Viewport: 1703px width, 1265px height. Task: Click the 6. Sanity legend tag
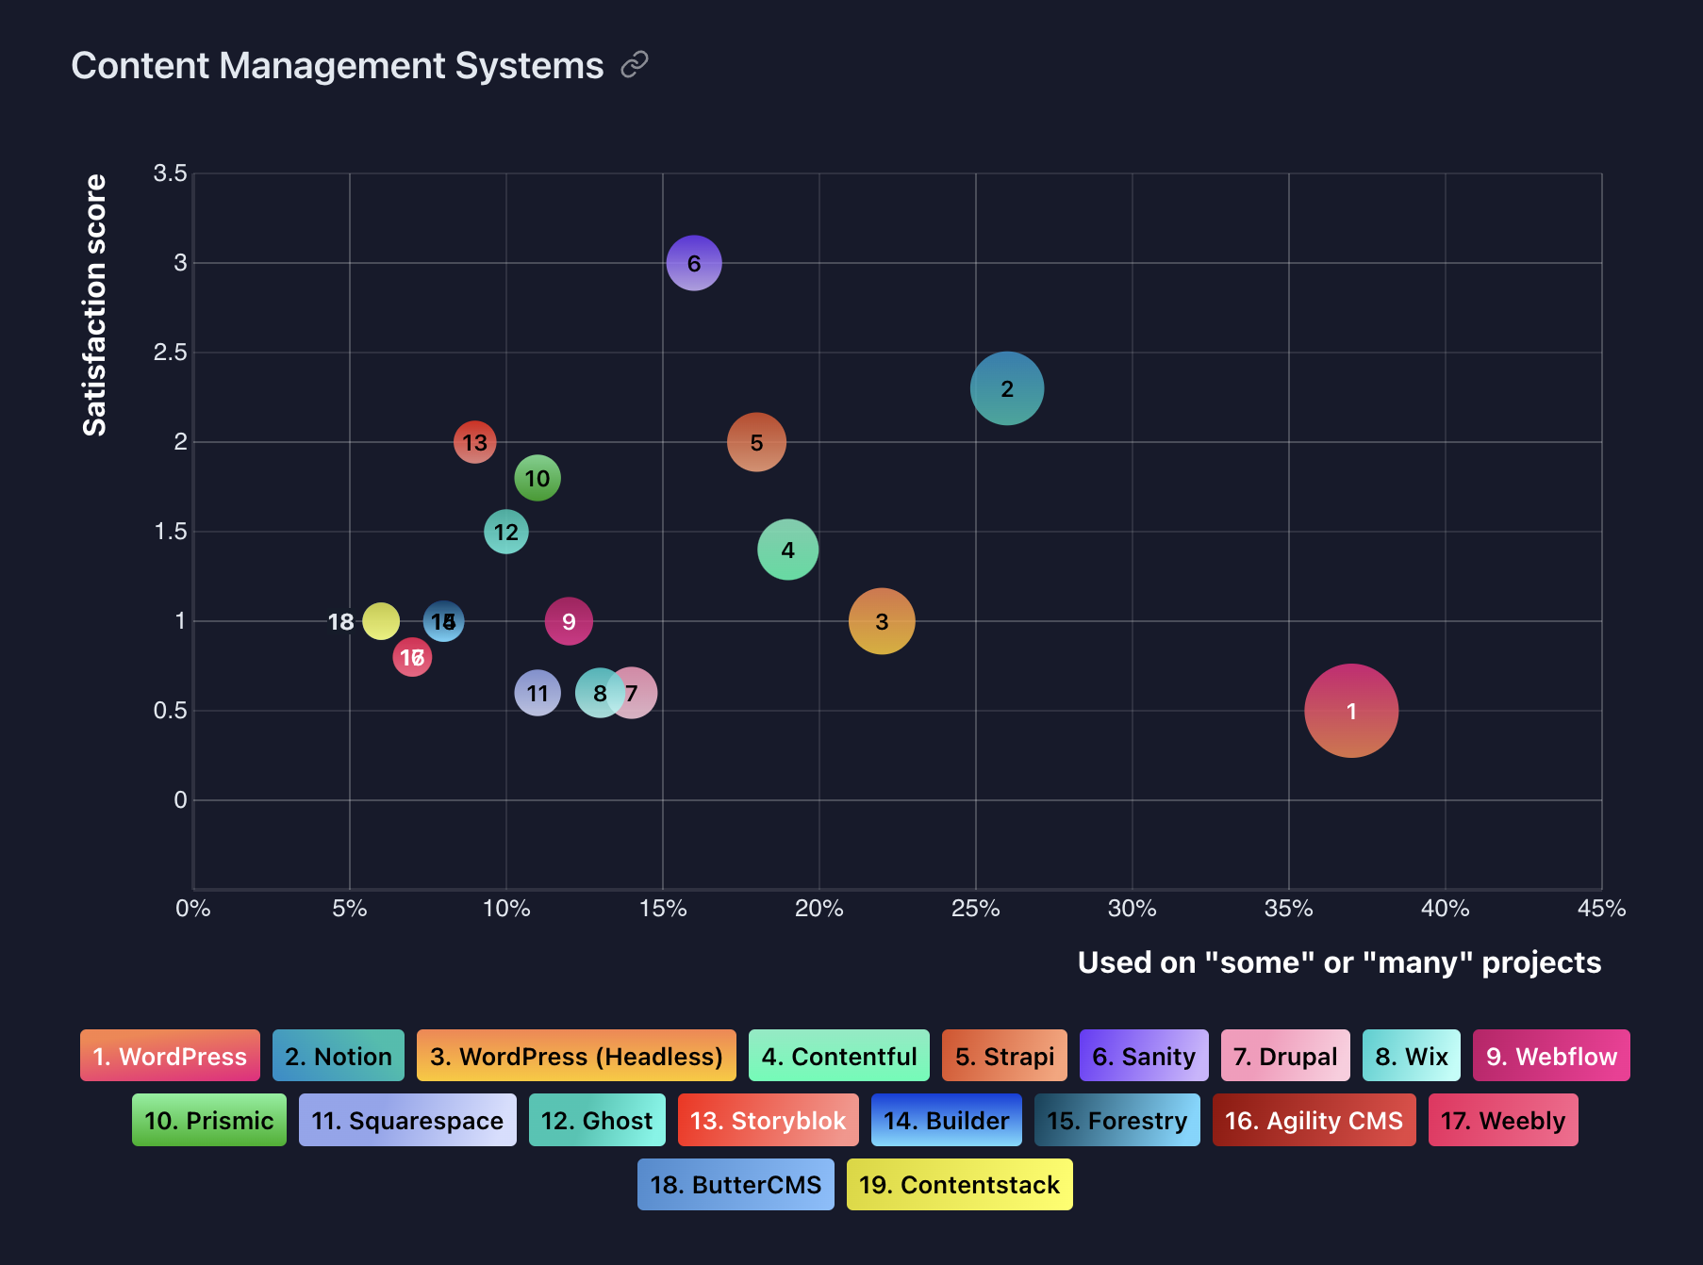1144,1056
